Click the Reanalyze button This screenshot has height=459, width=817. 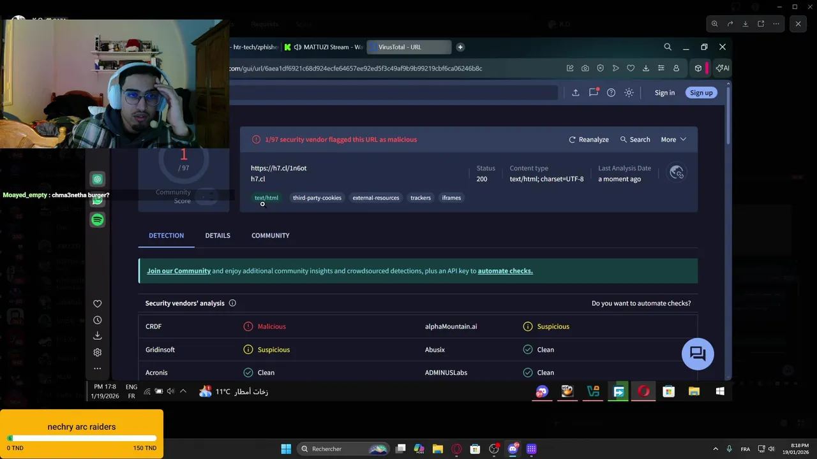click(588, 140)
